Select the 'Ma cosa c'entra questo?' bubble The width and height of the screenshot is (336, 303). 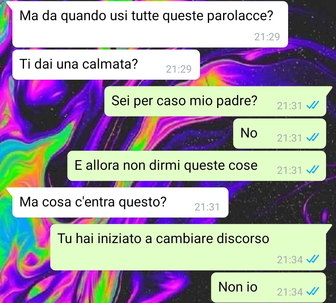tap(120, 202)
